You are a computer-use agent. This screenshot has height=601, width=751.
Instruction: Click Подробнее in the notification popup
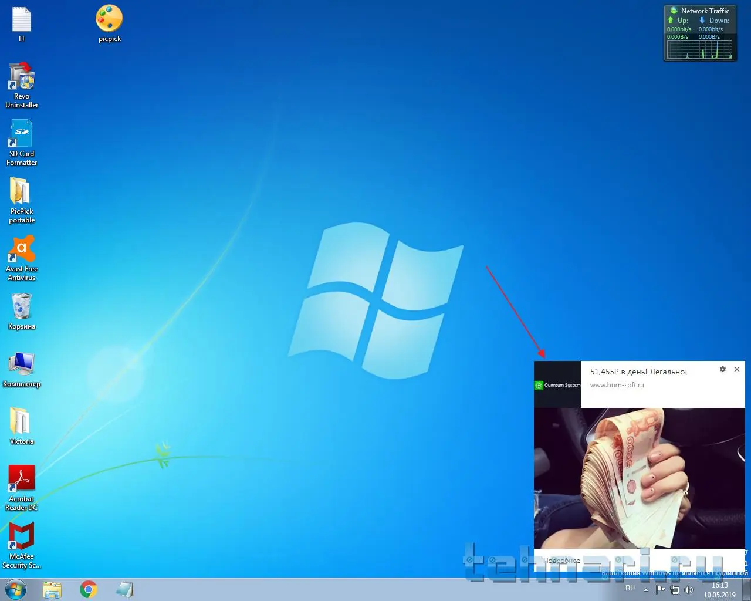[x=561, y=561]
